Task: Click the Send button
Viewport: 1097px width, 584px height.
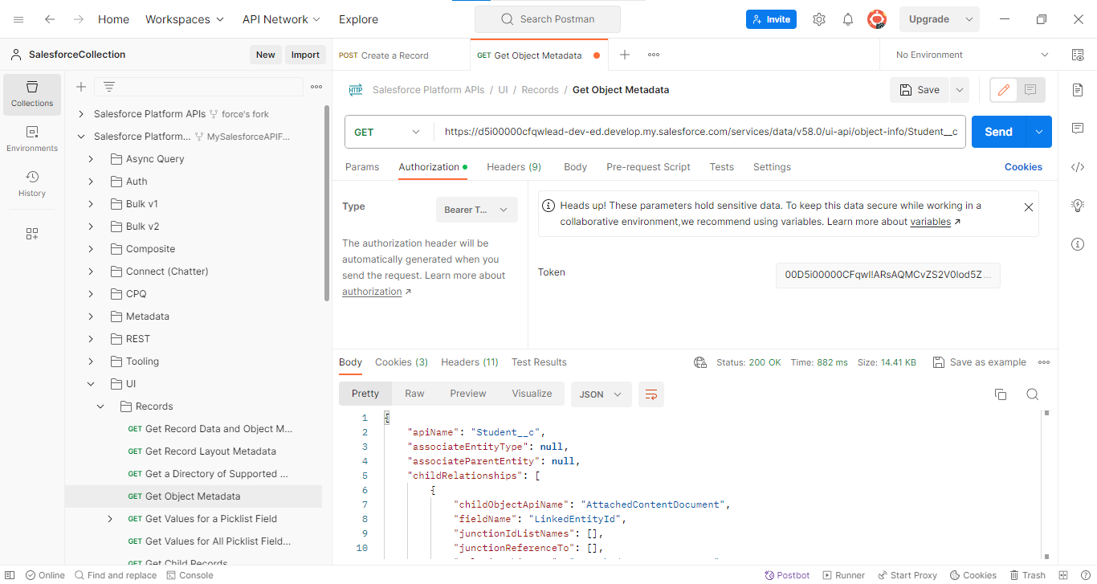Action: (998, 132)
